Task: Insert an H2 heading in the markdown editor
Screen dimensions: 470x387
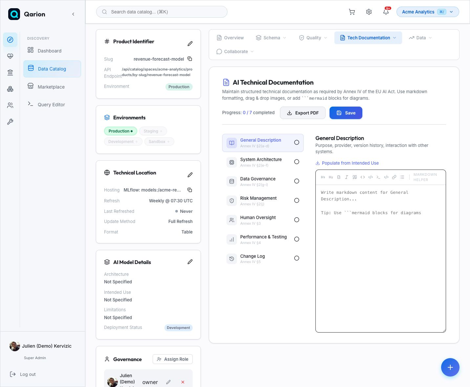Action: pos(331,177)
